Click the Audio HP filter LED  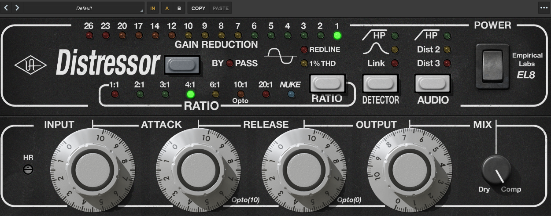pyautogui.click(x=447, y=36)
